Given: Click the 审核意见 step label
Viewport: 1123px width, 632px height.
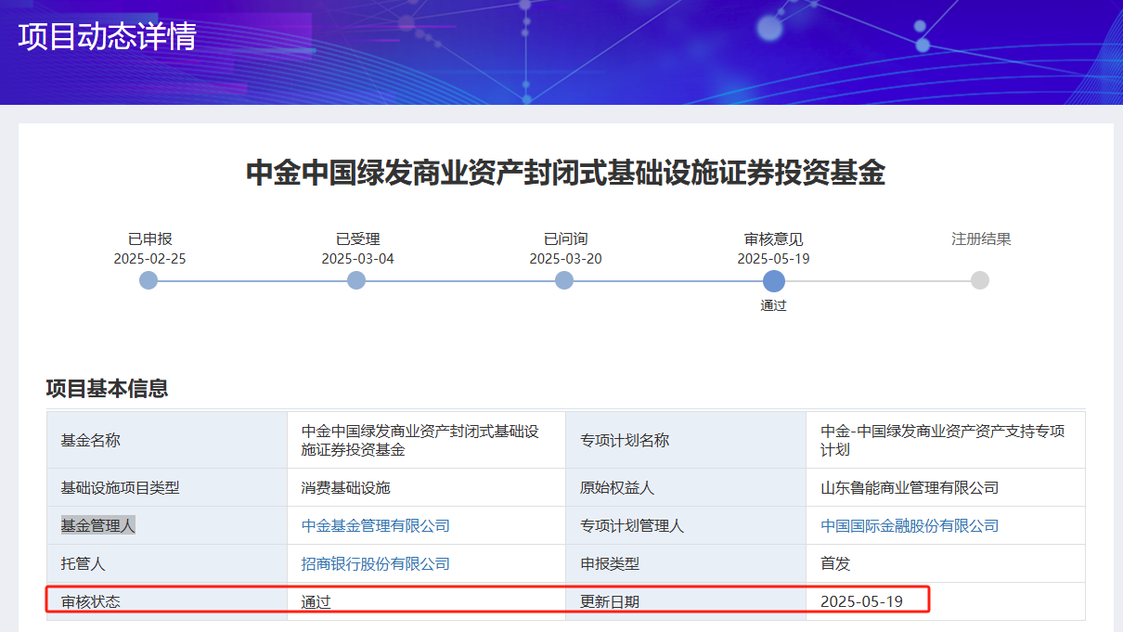Looking at the screenshot, I should click(773, 239).
